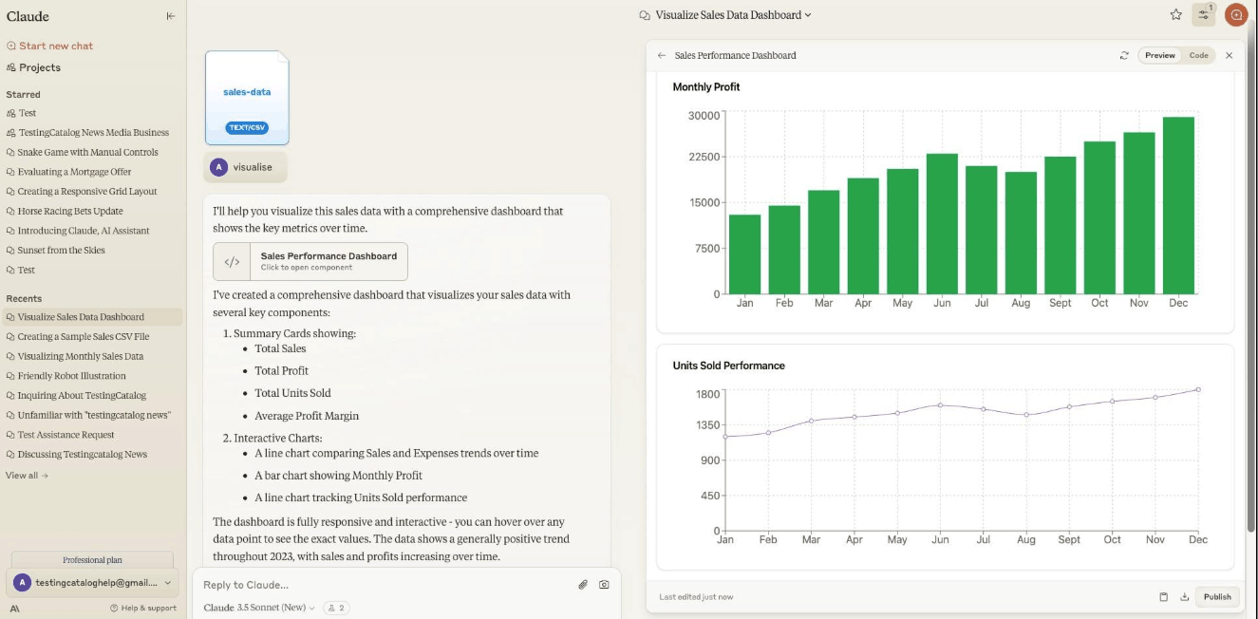Screen dimensions: 1258x619
Task: View all recent chats
Action: [x=27, y=476]
